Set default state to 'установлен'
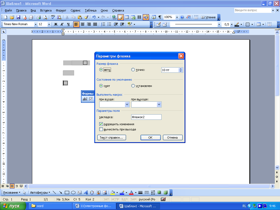This screenshot has width=280, height=210. tap(133, 86)
